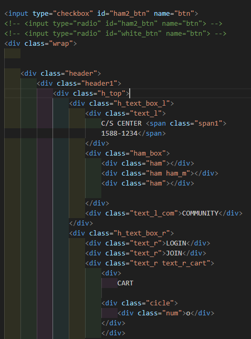Click the "LOGIN" text
The width and height of the screenshot is (251, 339).
click(x=176, y=243)
